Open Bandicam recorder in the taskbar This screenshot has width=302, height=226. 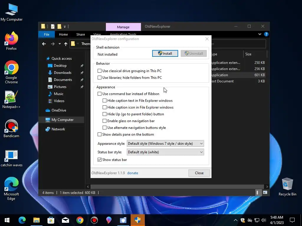click(x=94, y=220)
